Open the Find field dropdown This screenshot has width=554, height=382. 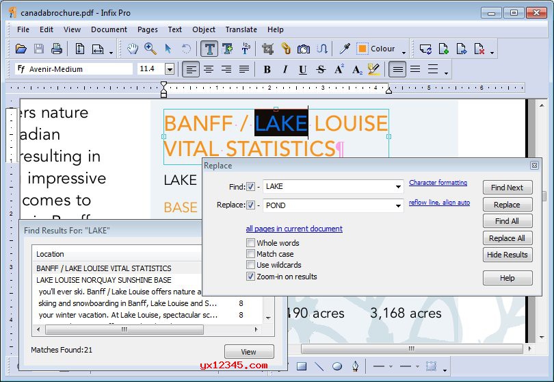tap(398, 187)
